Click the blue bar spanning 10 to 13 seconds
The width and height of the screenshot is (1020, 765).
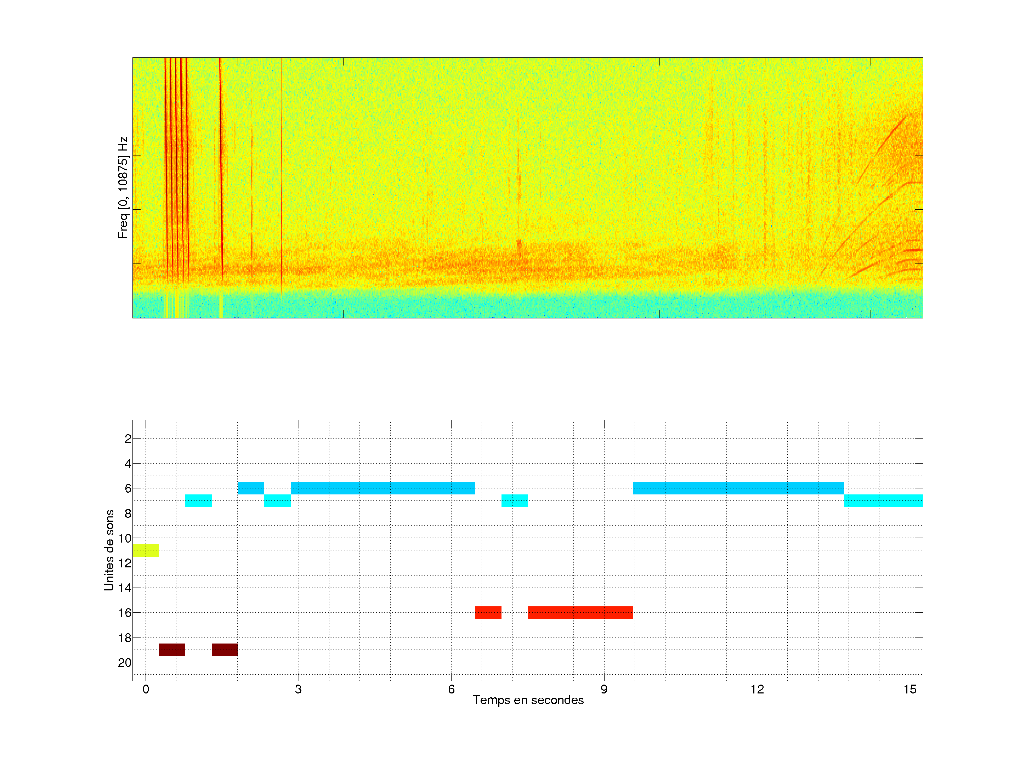[x=738, y=488]
